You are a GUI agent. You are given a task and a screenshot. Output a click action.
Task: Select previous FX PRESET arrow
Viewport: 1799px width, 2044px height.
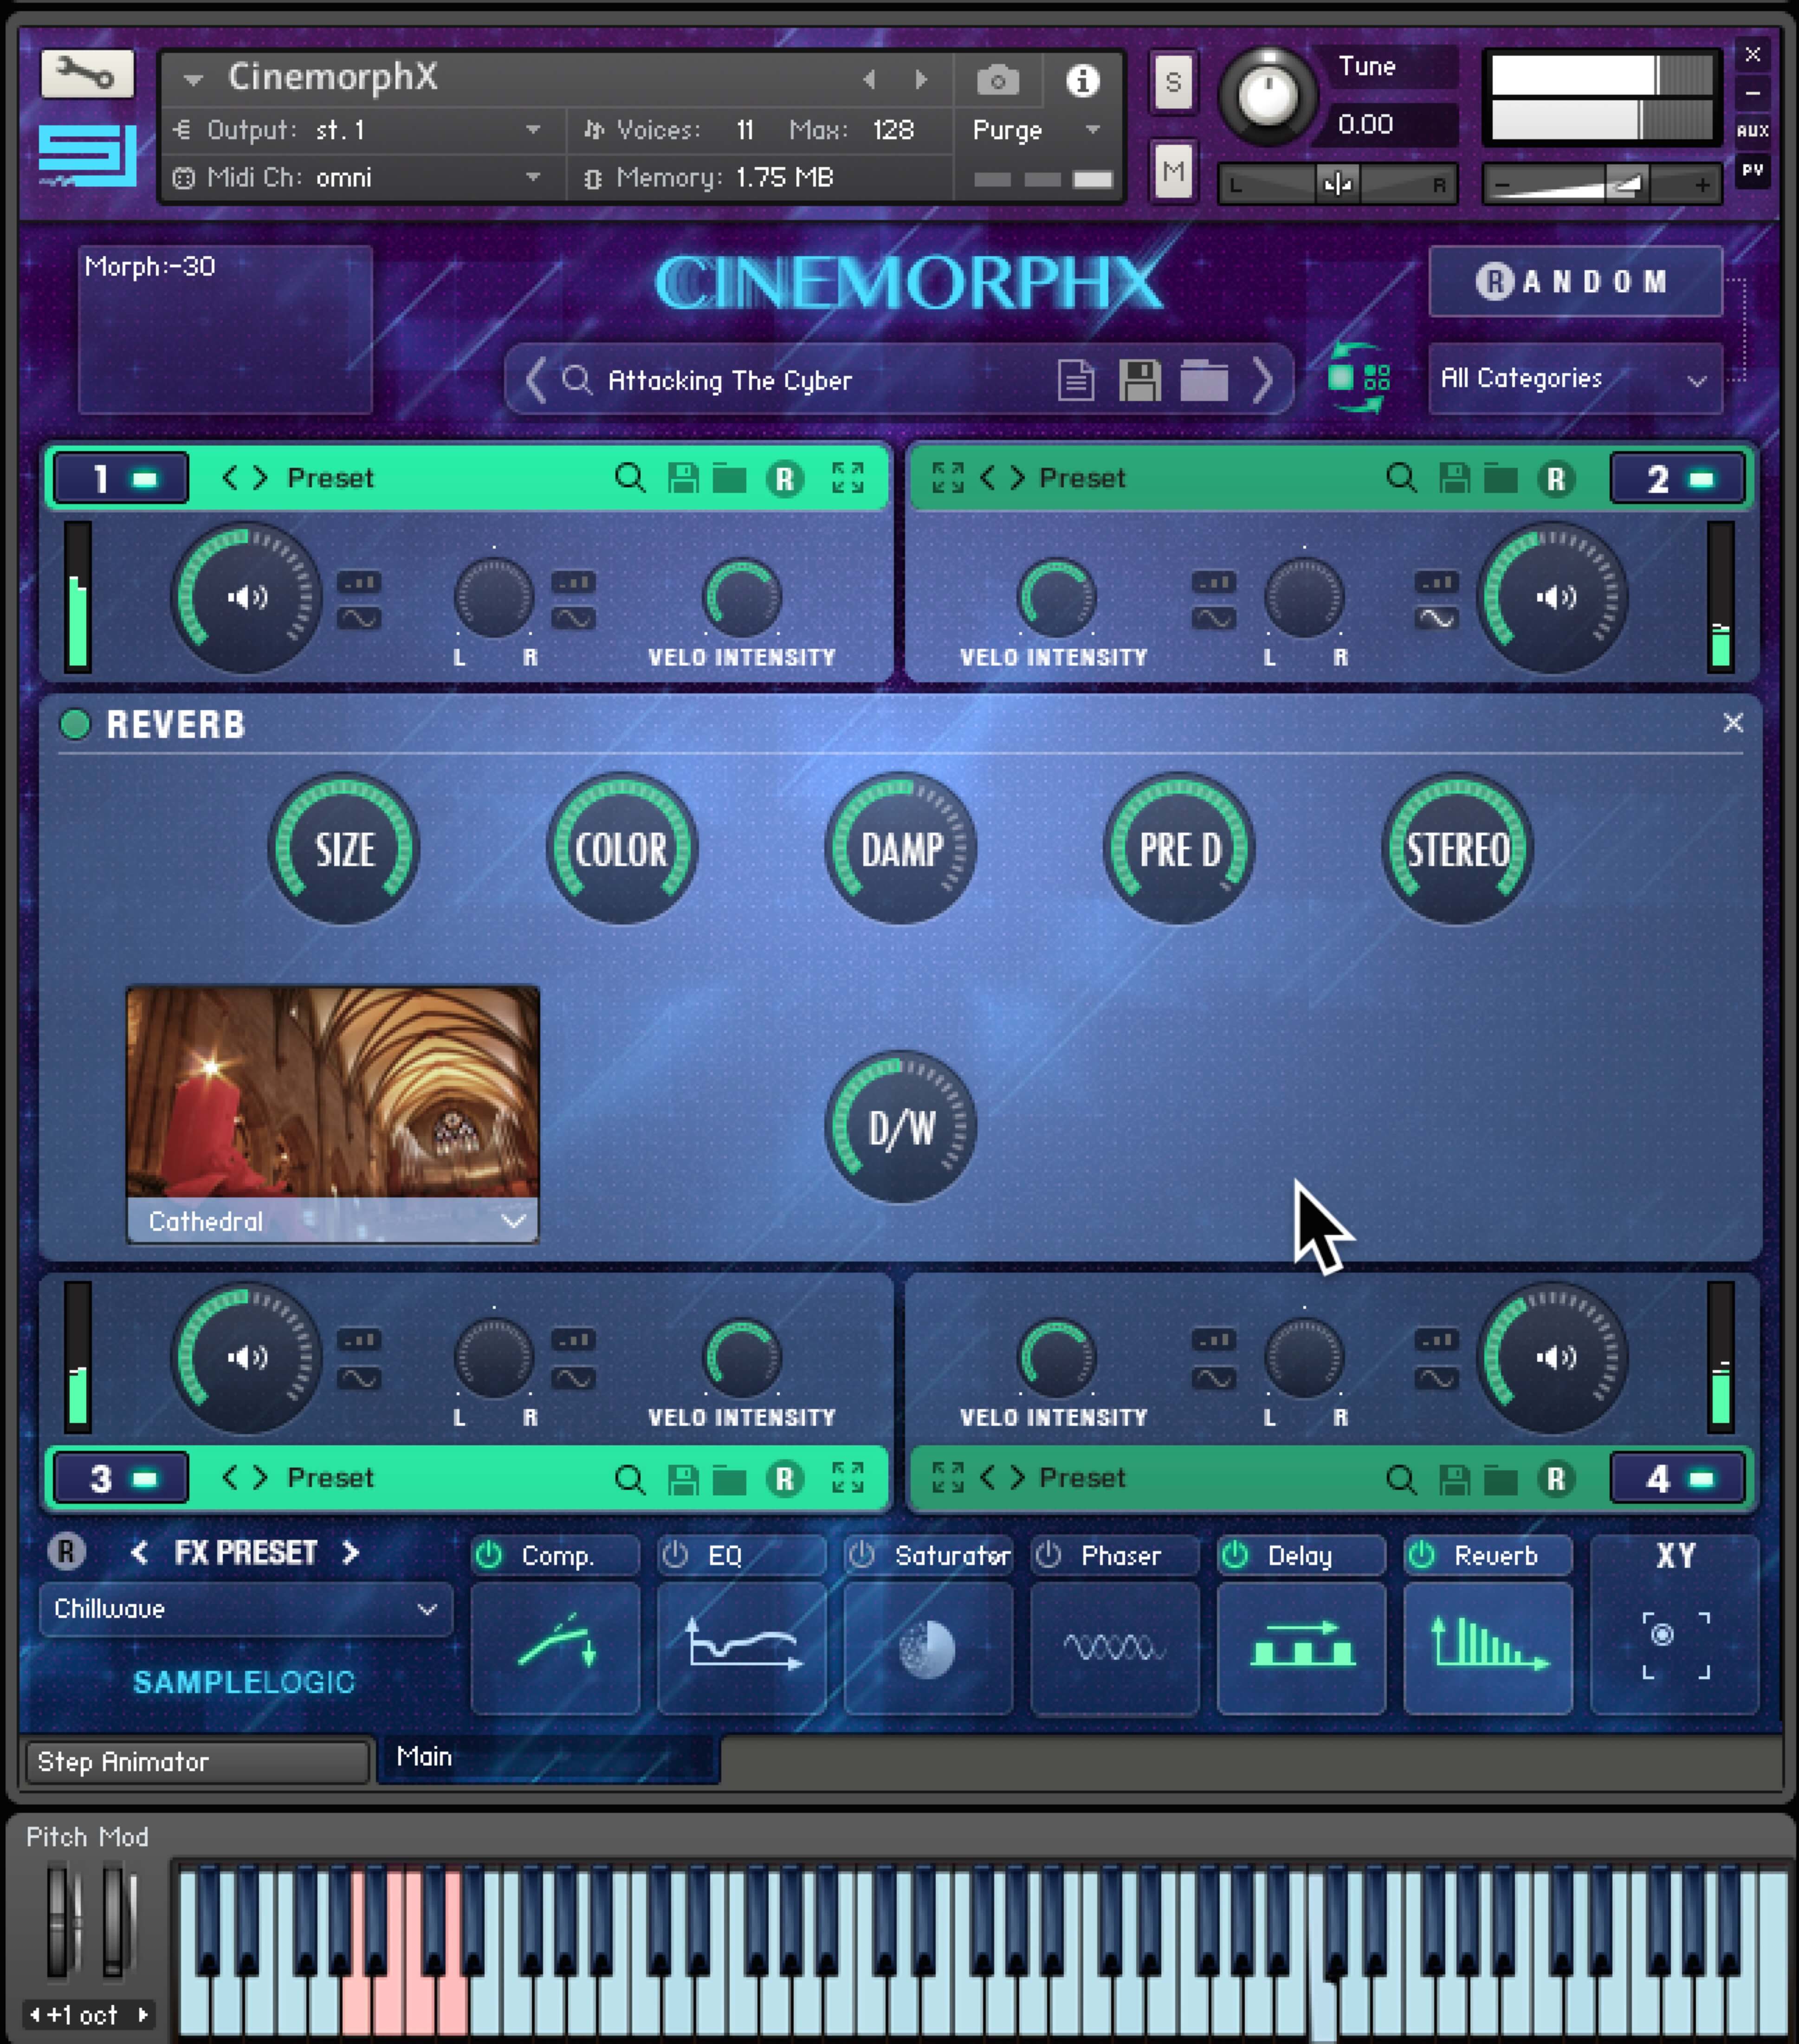point(139,1552)
